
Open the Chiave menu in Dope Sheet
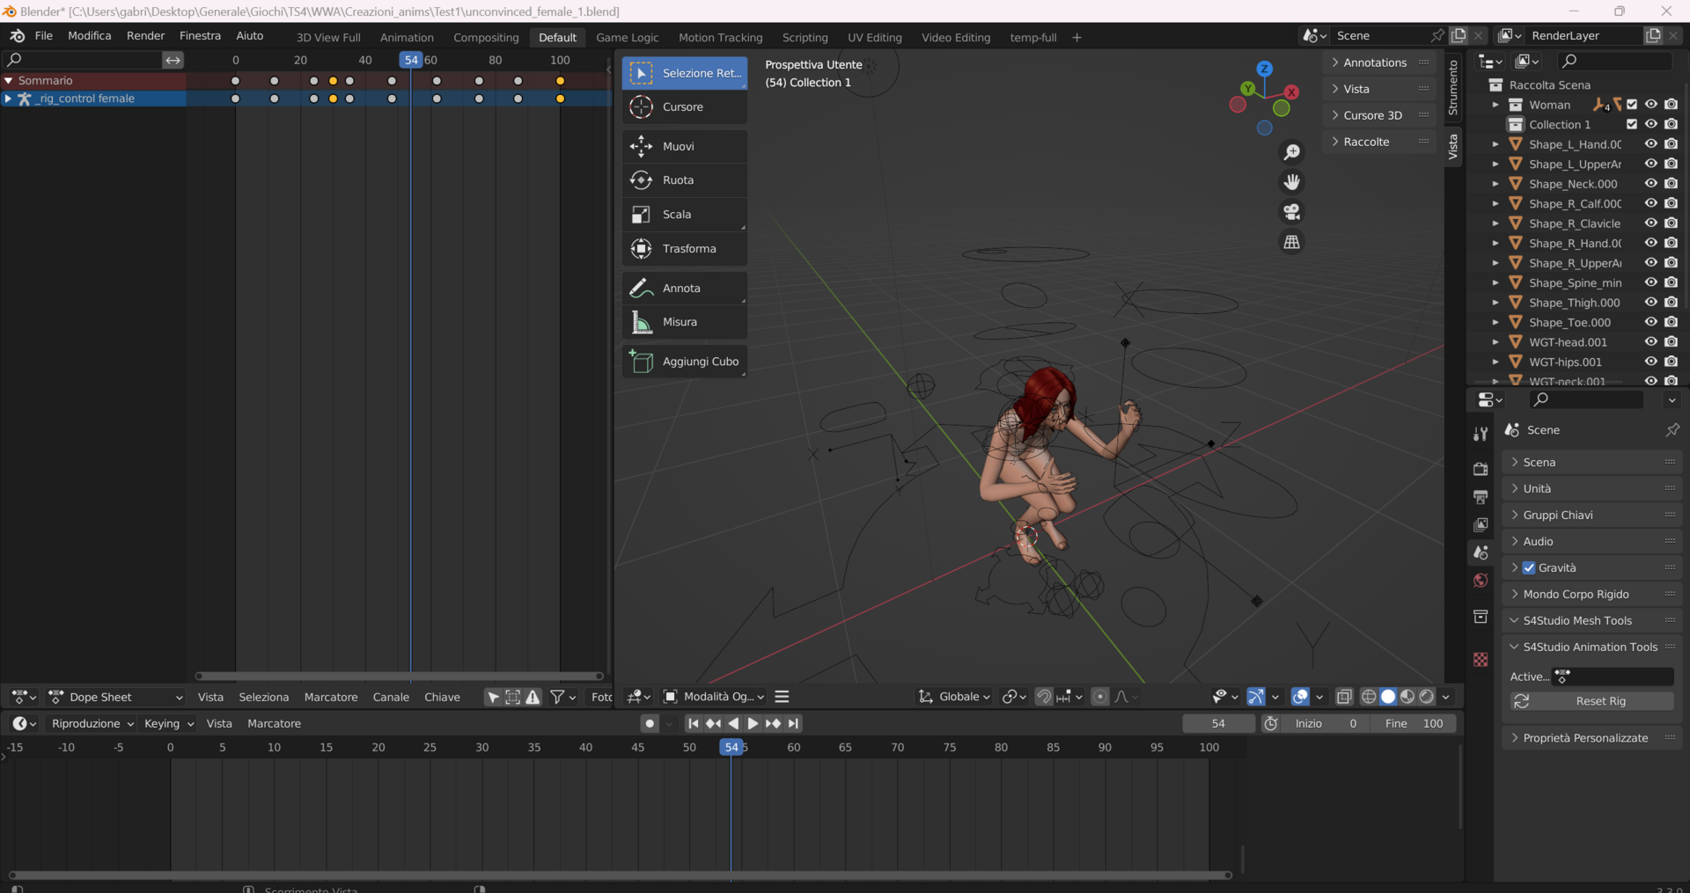tap(442, 697)
